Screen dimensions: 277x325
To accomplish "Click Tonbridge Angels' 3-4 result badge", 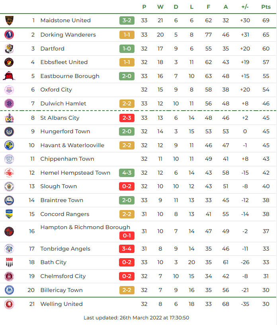I will coord(127,249).
